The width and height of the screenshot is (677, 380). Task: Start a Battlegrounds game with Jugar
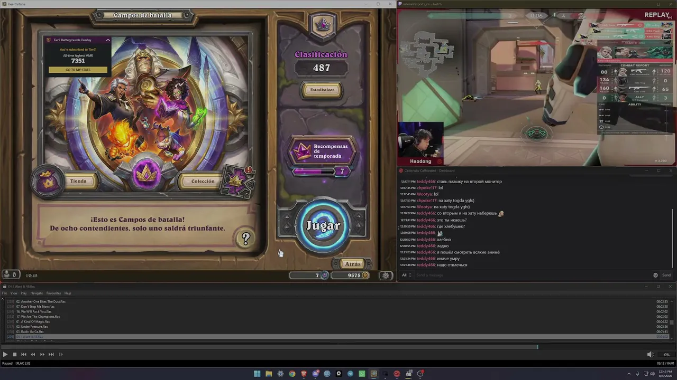(323, 225)
